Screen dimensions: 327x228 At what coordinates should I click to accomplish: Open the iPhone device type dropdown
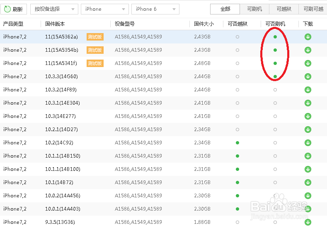[105, 9]
